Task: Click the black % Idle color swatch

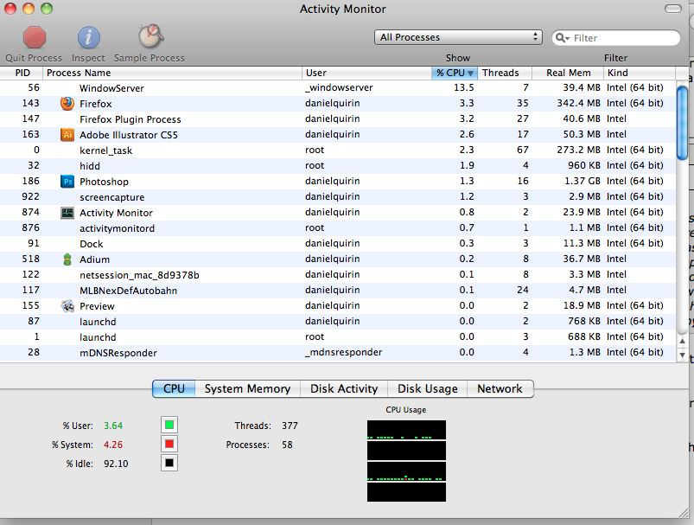Action: tap(169, 463)
